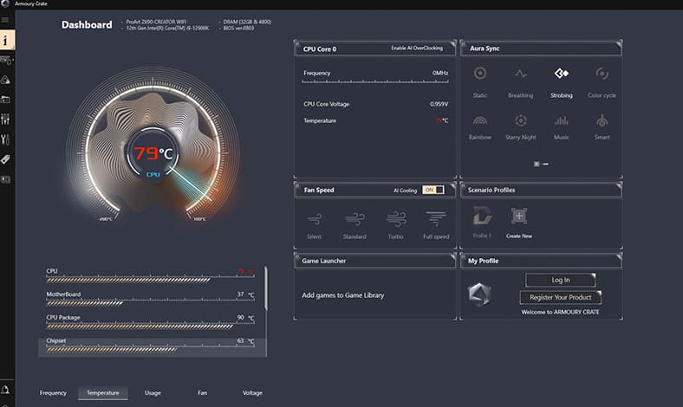
Task: Click the CPU temperature striped bar
Action: tap(128, 280)
